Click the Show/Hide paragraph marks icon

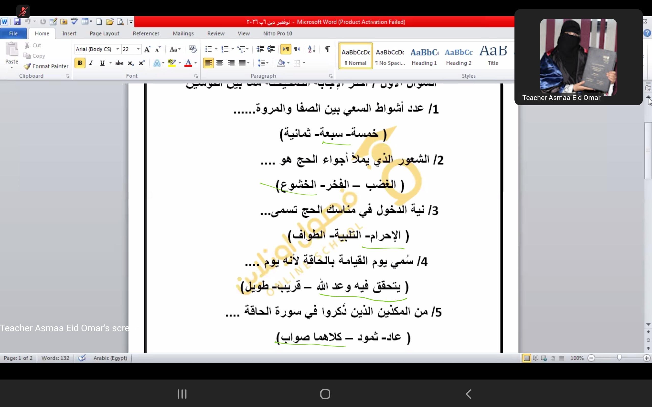pyautogui.click(x=327, y=49)
